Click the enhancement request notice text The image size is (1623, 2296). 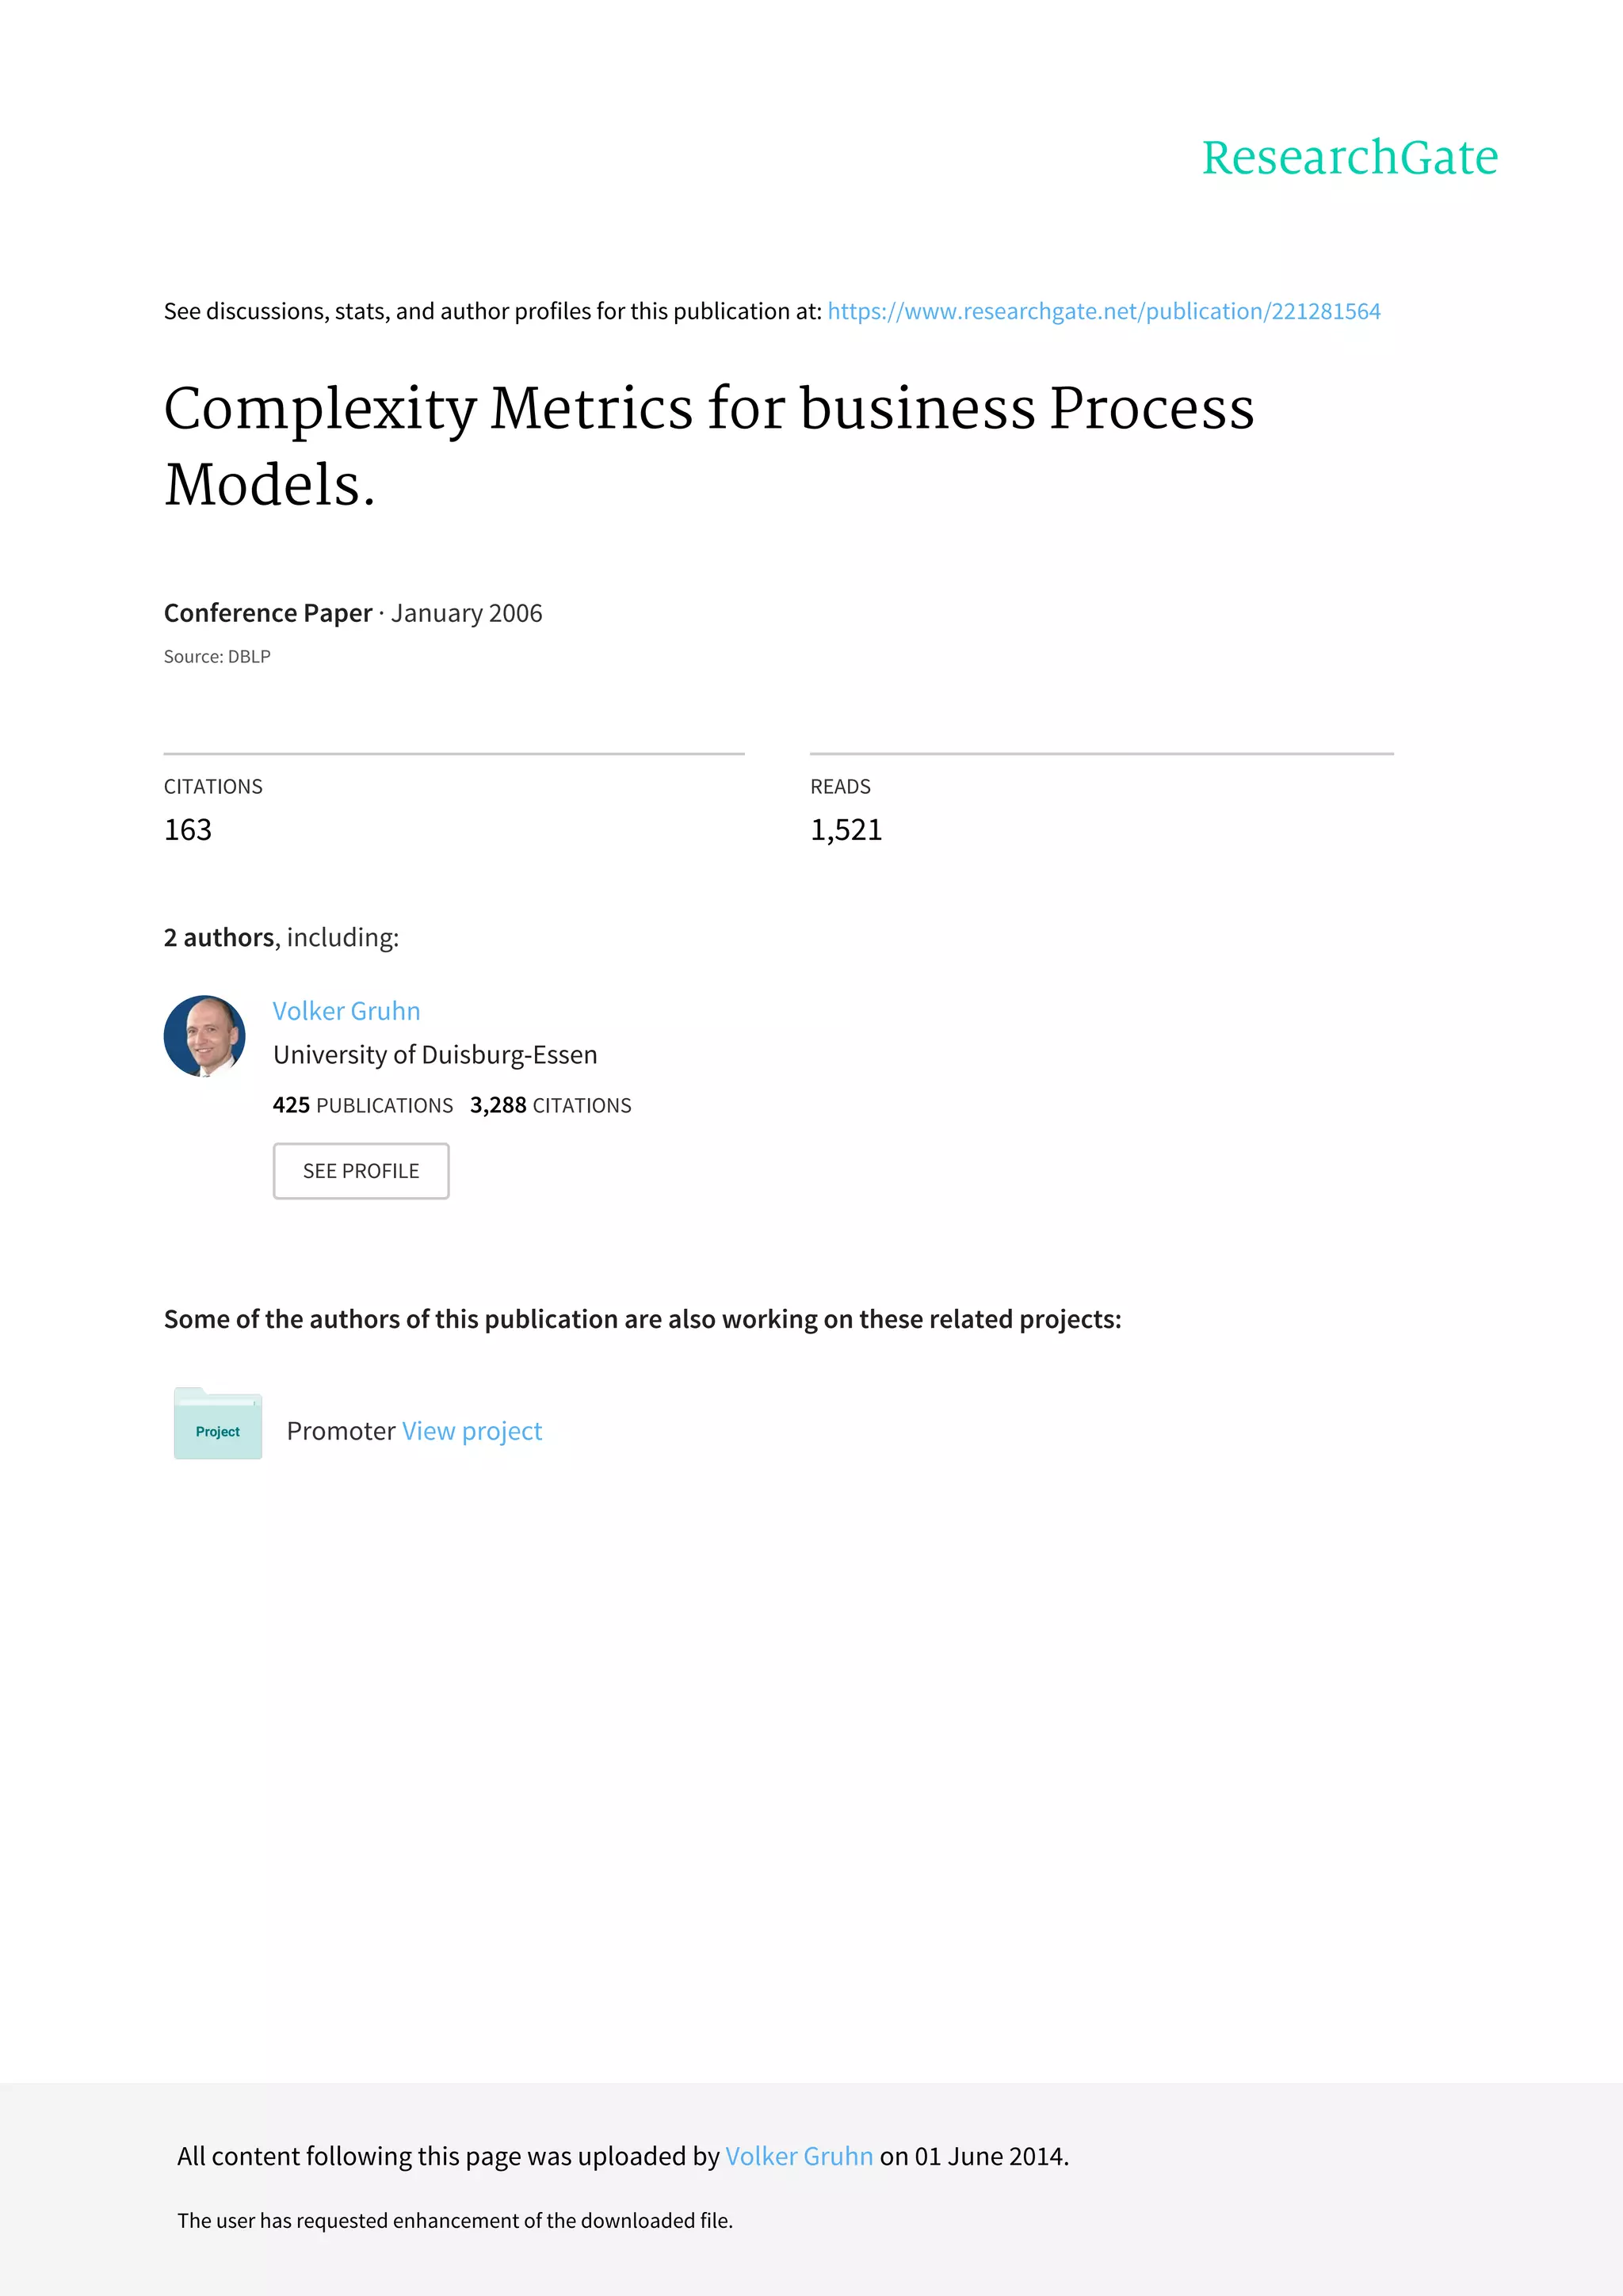[455, 2220]
